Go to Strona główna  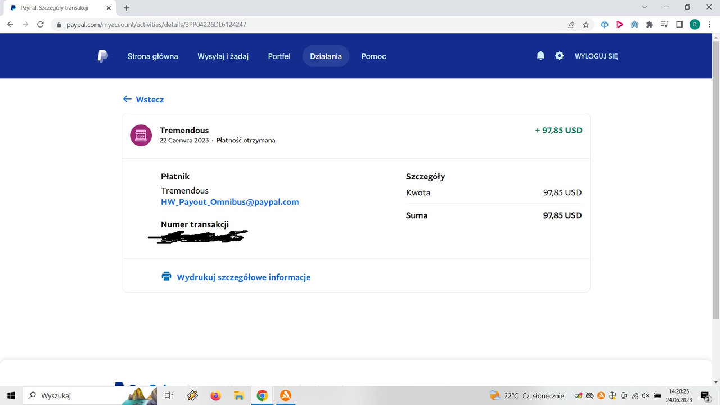pos(153,56)
